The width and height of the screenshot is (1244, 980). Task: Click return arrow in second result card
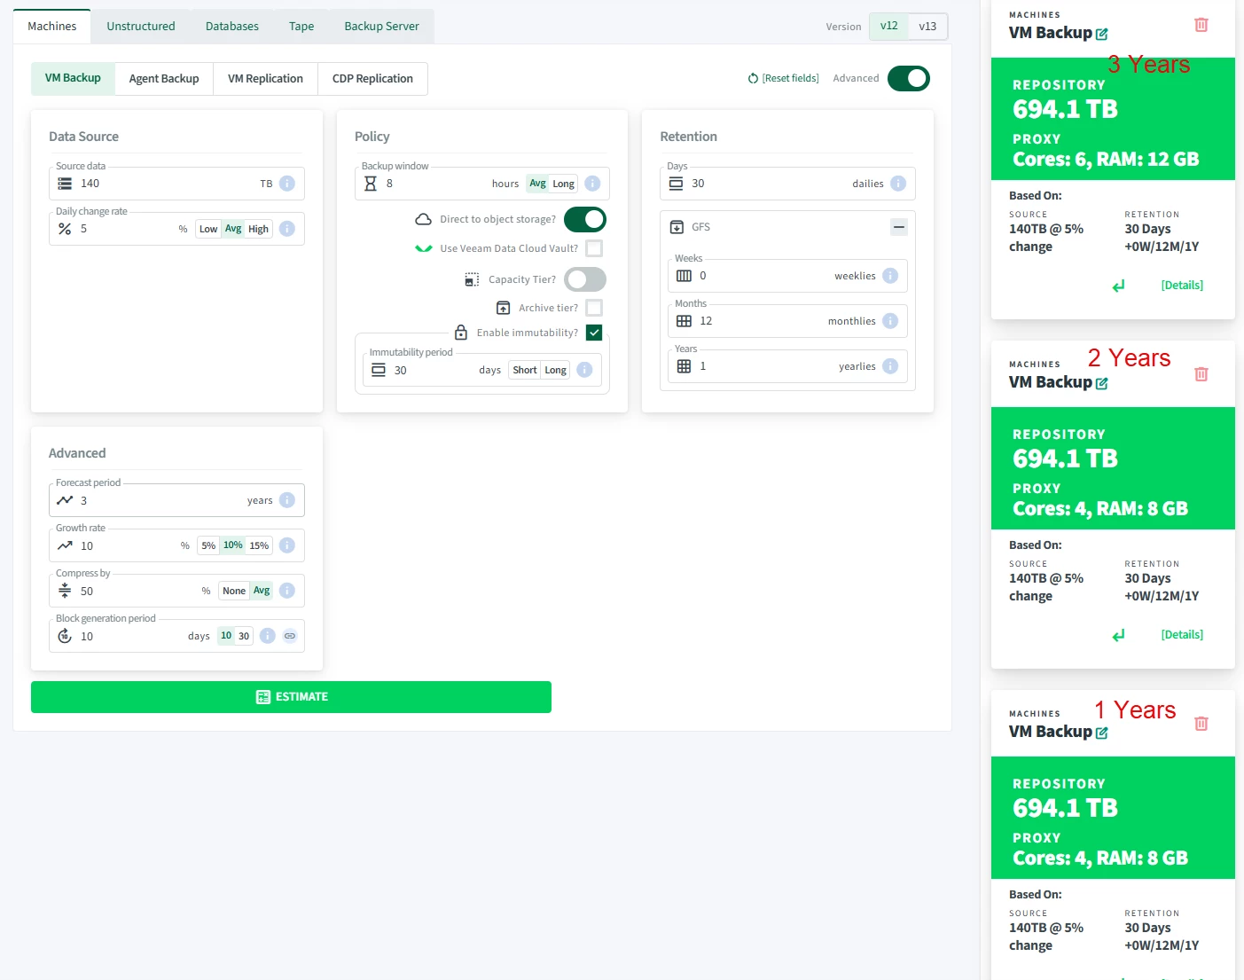pyautogui.click(x=1119, y=635)
